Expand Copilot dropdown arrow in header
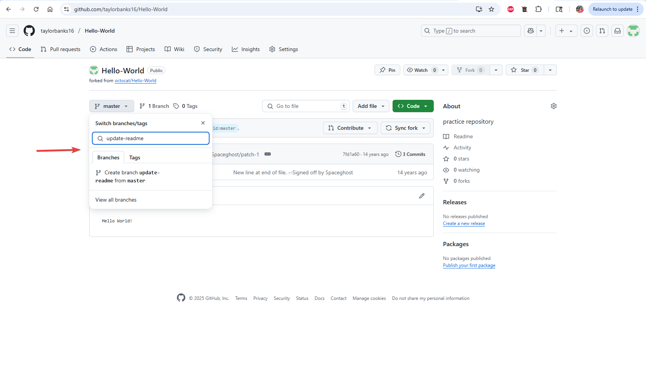The image size is (646, 369). pyautogui.click(x=541, y=31)
